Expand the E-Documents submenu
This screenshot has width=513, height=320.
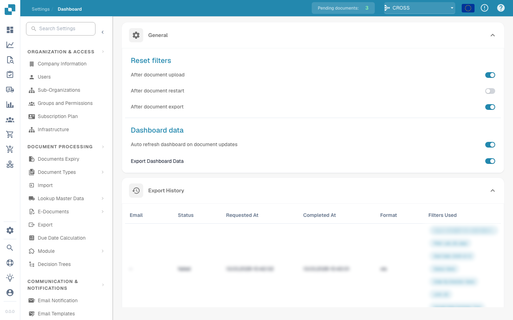click(103, 212)
